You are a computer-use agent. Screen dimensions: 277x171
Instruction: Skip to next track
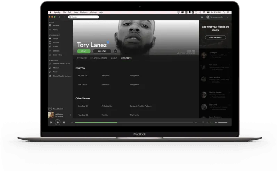(64, 122)
